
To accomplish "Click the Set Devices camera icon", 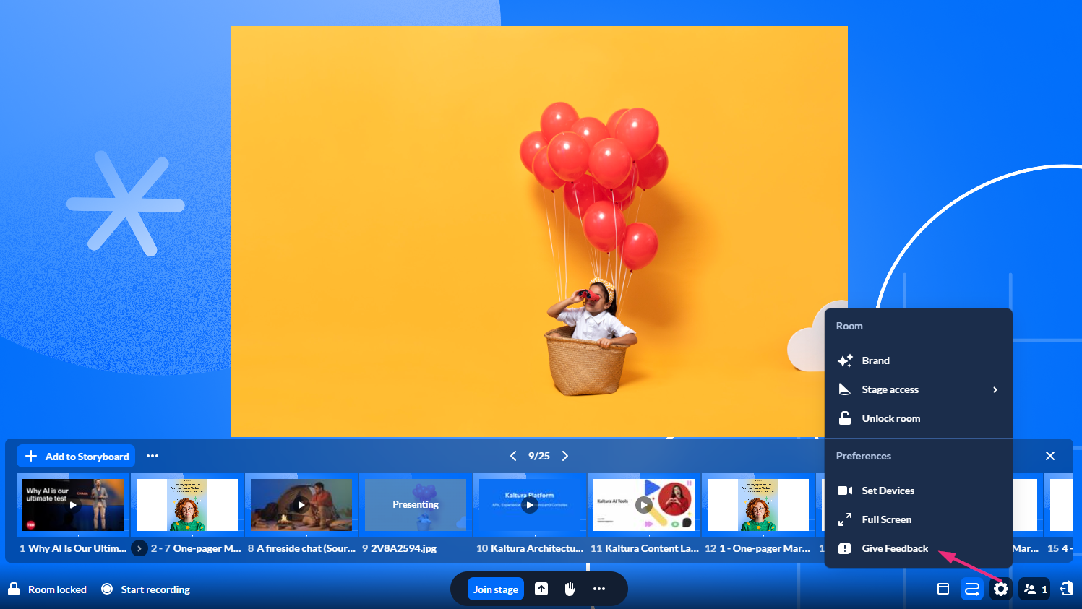I will pos(845,491).
